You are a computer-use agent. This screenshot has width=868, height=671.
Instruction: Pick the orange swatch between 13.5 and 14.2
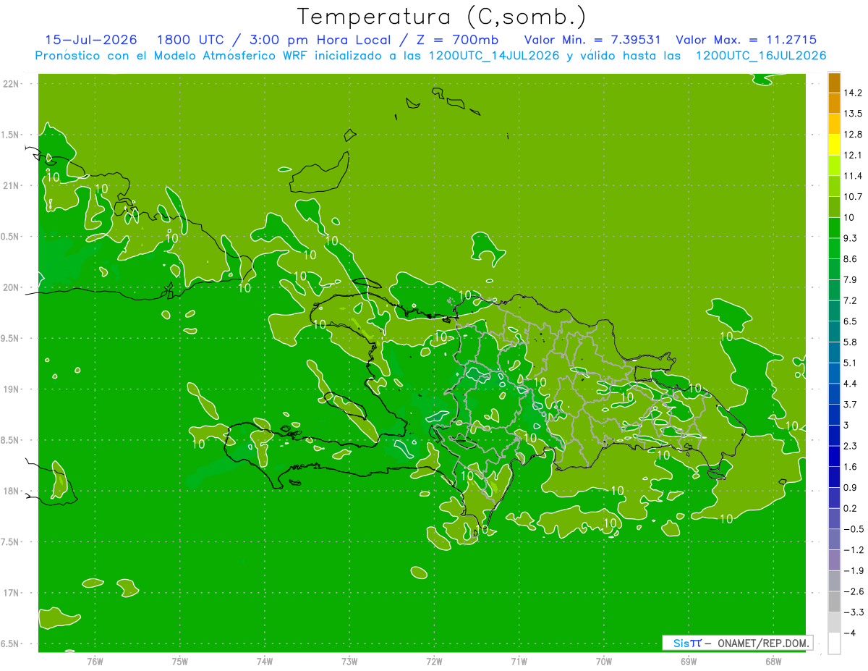(x=834, y=104)
